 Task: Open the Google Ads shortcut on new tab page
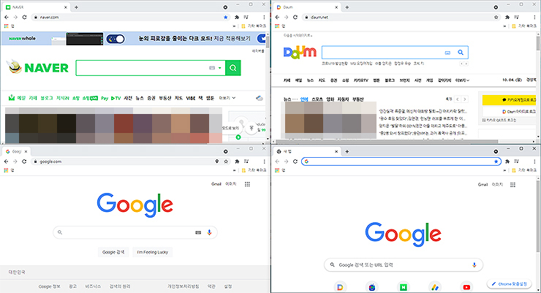click(435, 287)
